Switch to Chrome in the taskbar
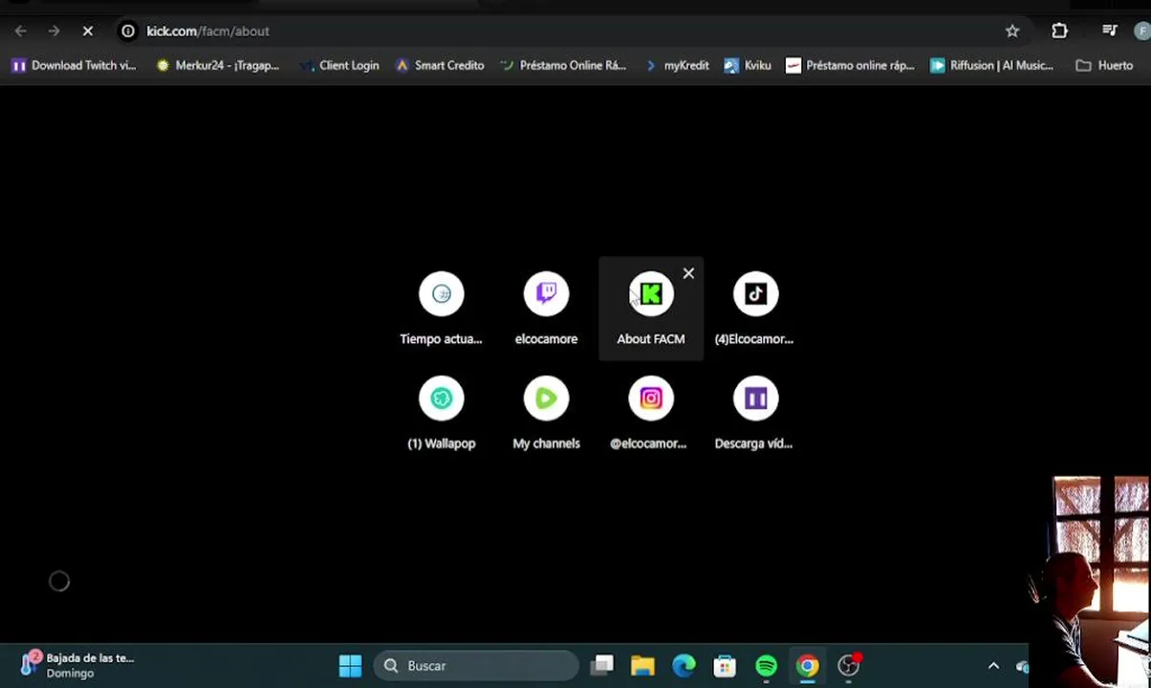This screenshot has height=688, width=1151. tap(808, 666)
